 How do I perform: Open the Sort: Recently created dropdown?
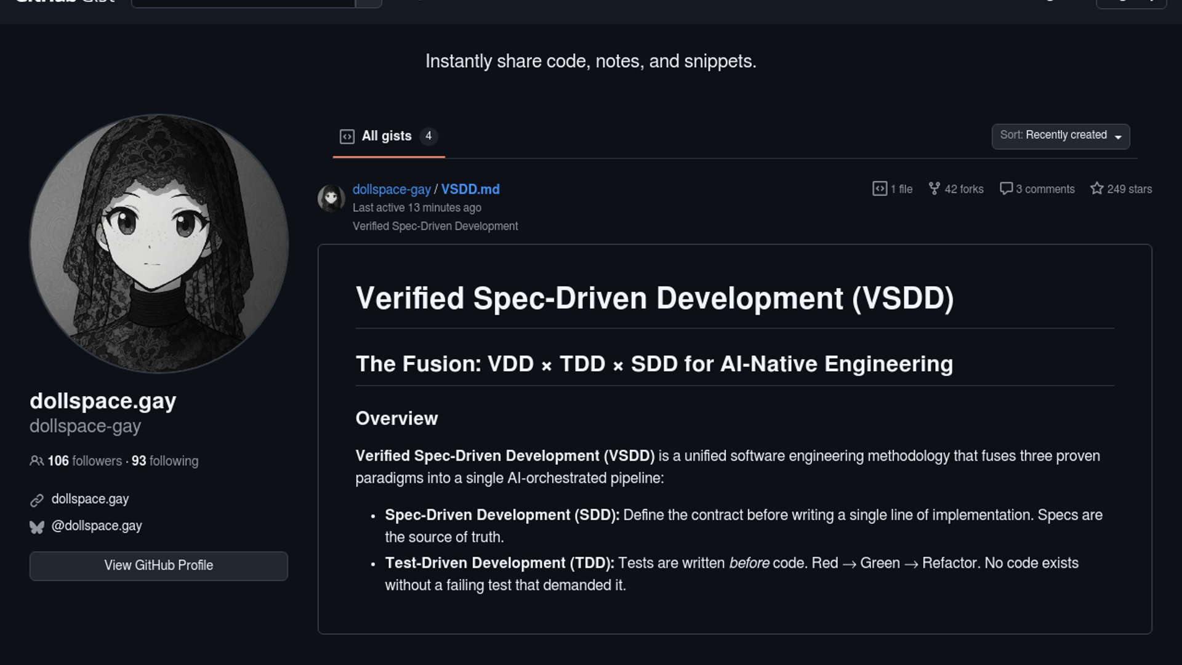(1053, 136)
